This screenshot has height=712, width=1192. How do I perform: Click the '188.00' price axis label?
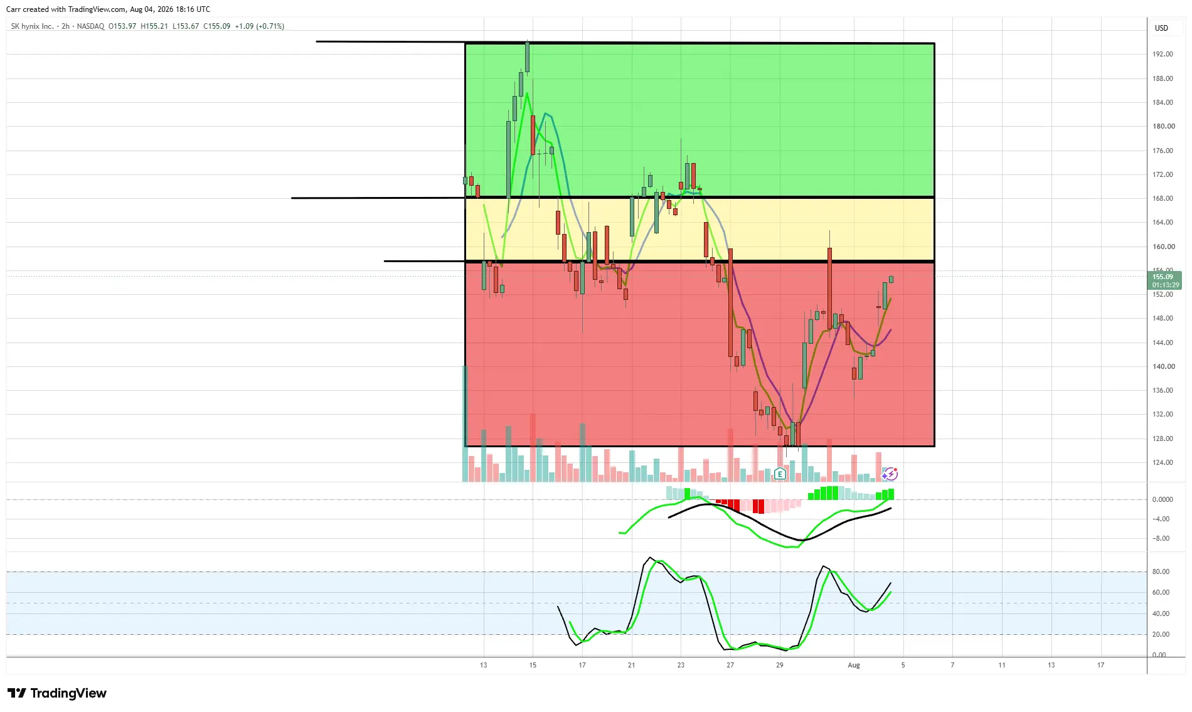[1163, 78]
